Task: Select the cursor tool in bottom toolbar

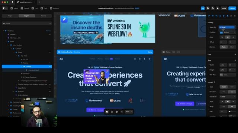Action: tap(107, 112)
